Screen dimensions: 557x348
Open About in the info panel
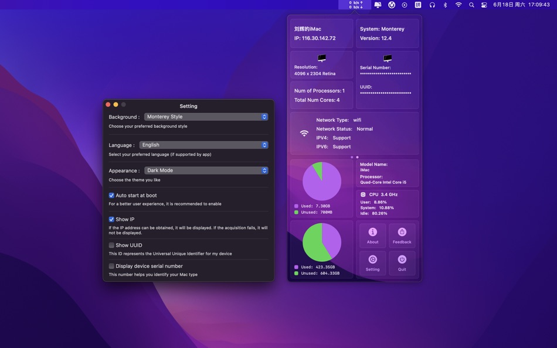click(x=373, y=236)
